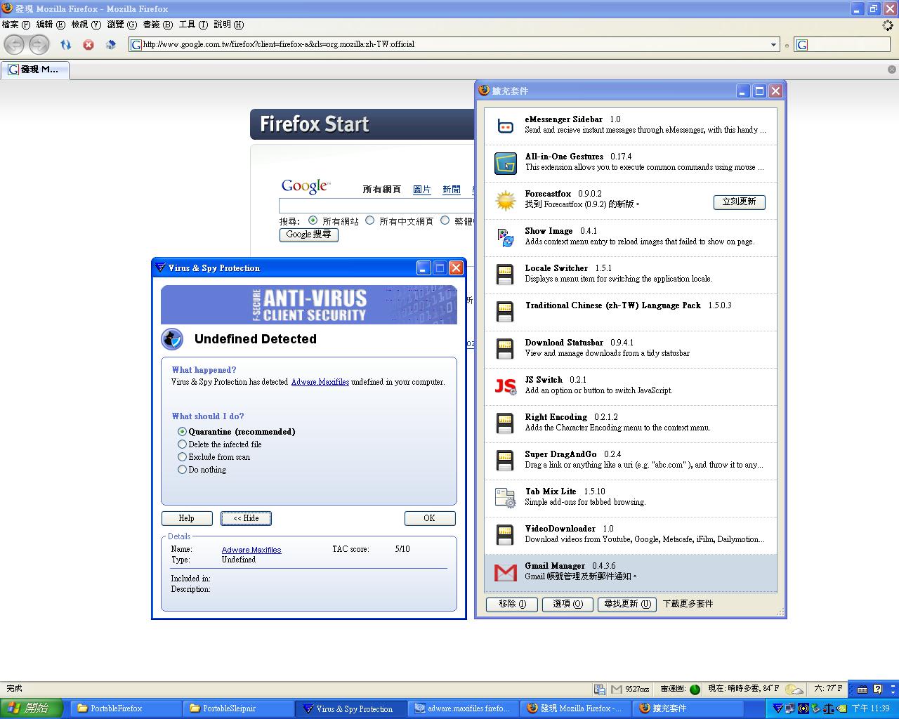The image size is (899, 719).
Task: Click the Forecastfox sun icon
Action: pos(505,200)
